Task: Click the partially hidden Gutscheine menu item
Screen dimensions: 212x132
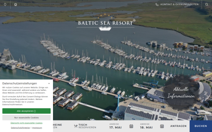Action: pos(58,126)
